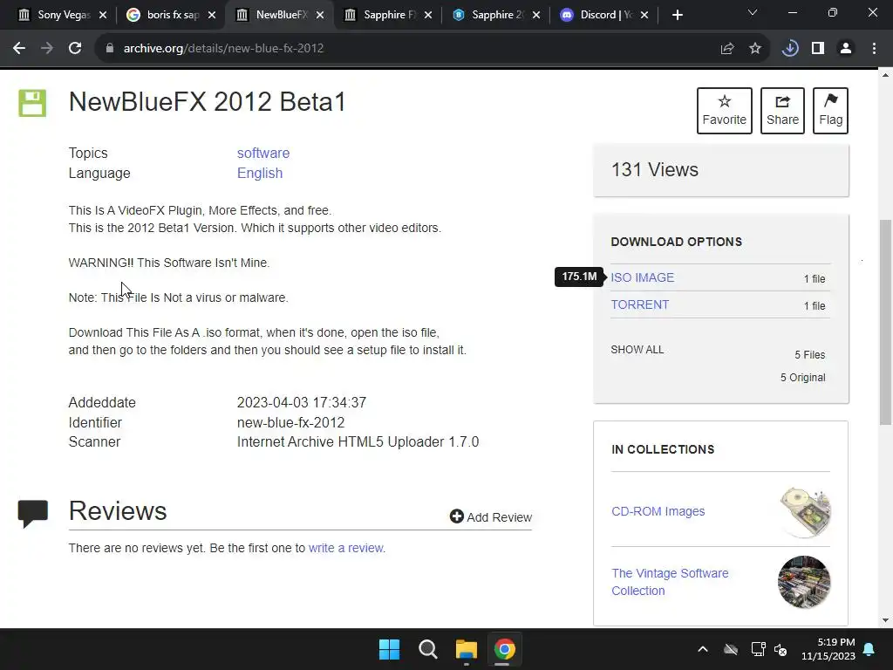Open the notifications bell
This screenshot has width=893, height=670.
(x=869, y=649)
